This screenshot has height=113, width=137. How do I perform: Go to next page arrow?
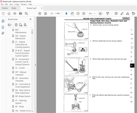(45, 14)
